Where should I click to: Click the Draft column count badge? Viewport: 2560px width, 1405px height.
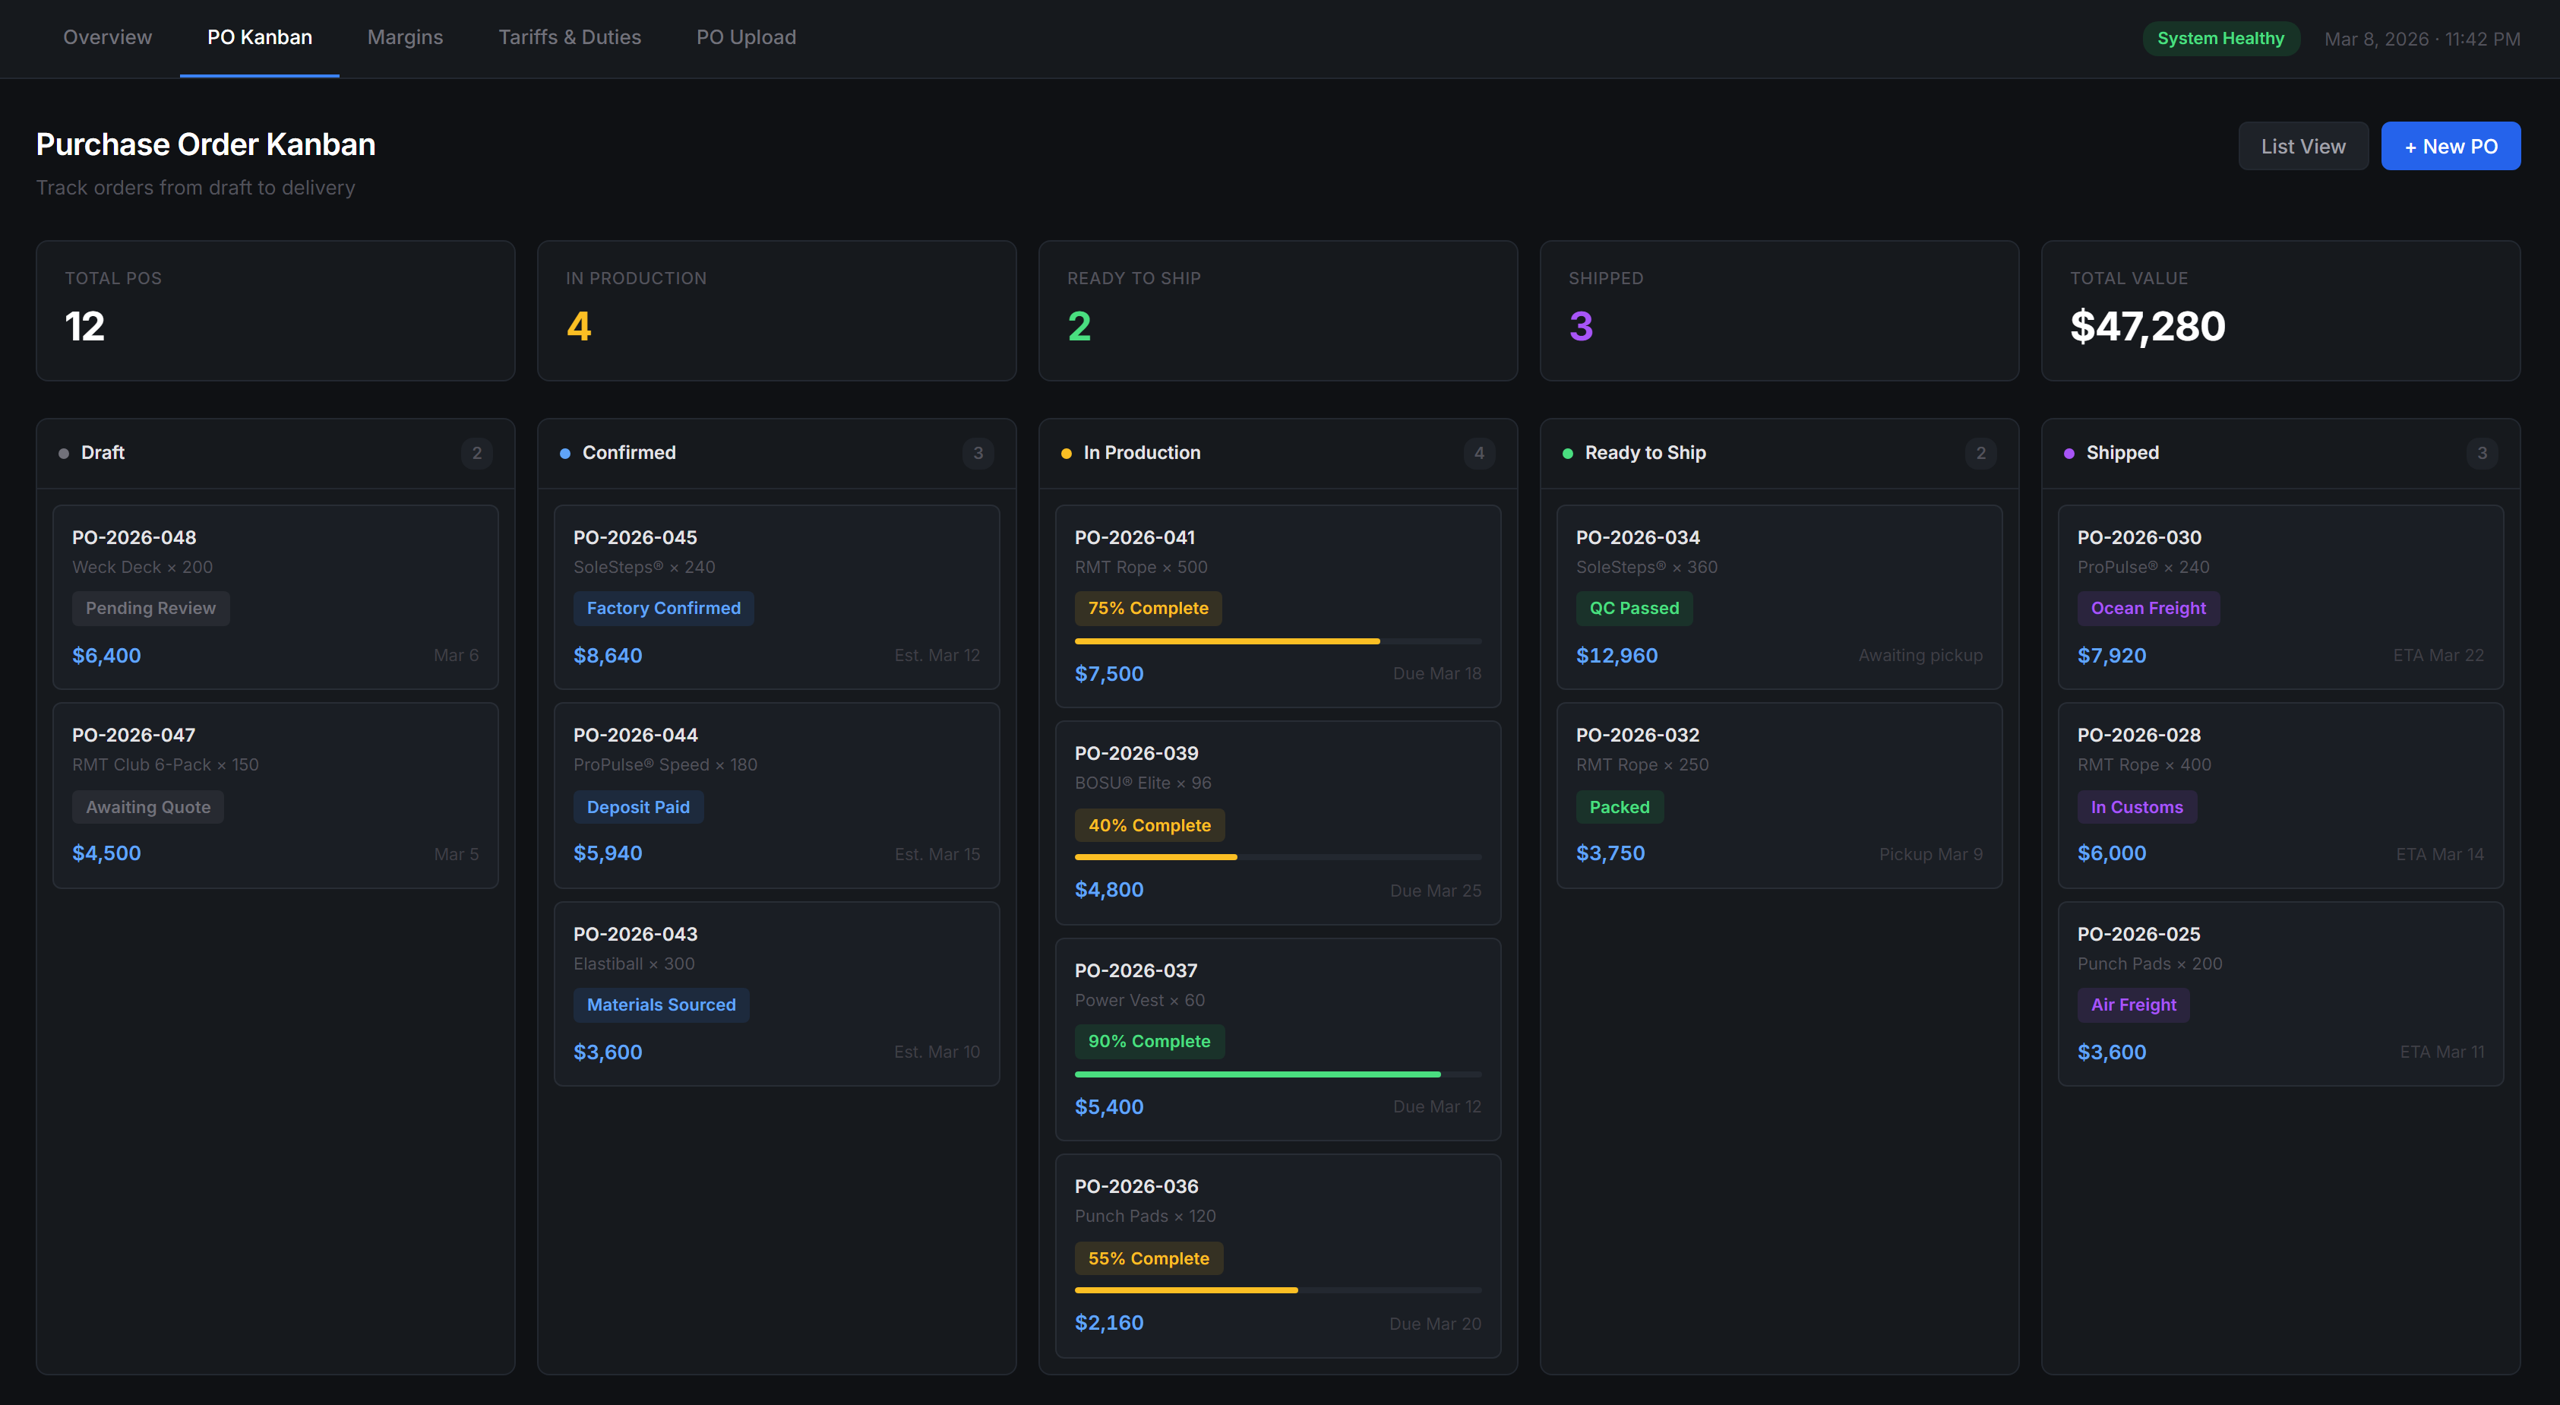(x=476, y=454)
